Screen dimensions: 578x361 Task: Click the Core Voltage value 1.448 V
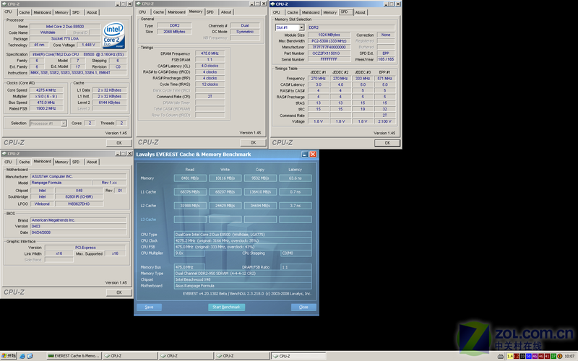tap(88, 45)
